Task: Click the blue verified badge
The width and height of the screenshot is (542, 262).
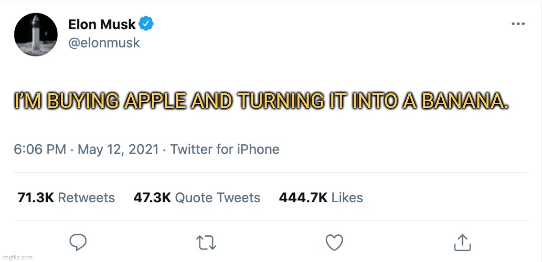Action: click(146, 24)
